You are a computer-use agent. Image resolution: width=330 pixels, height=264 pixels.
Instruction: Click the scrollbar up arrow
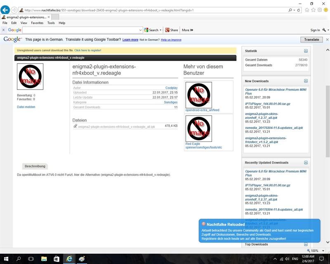[328, 50]
